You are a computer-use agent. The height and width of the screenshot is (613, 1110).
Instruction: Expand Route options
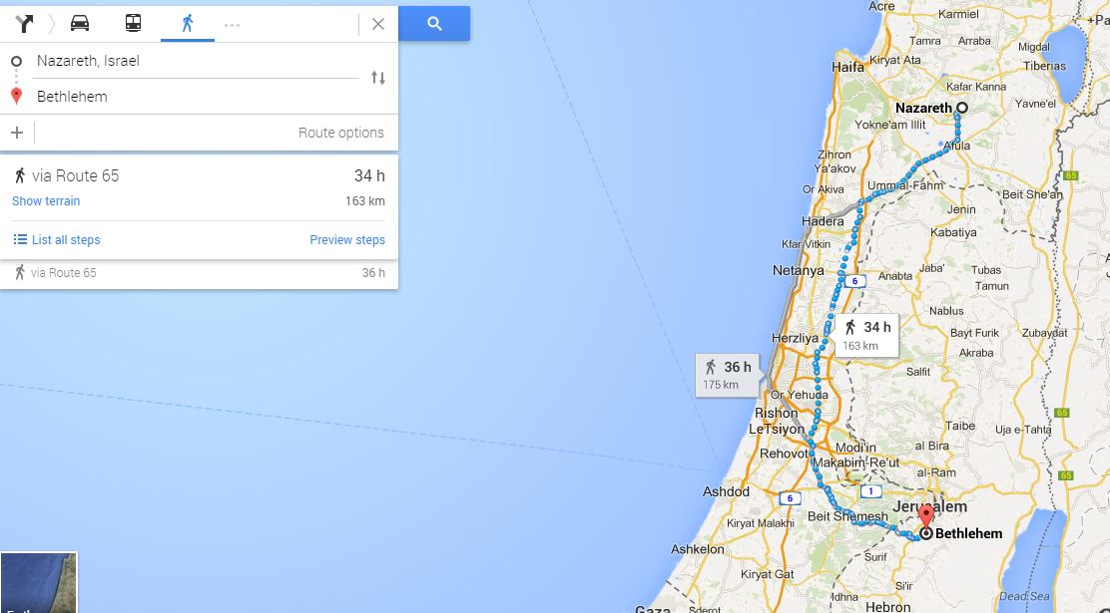pos(341,133)
